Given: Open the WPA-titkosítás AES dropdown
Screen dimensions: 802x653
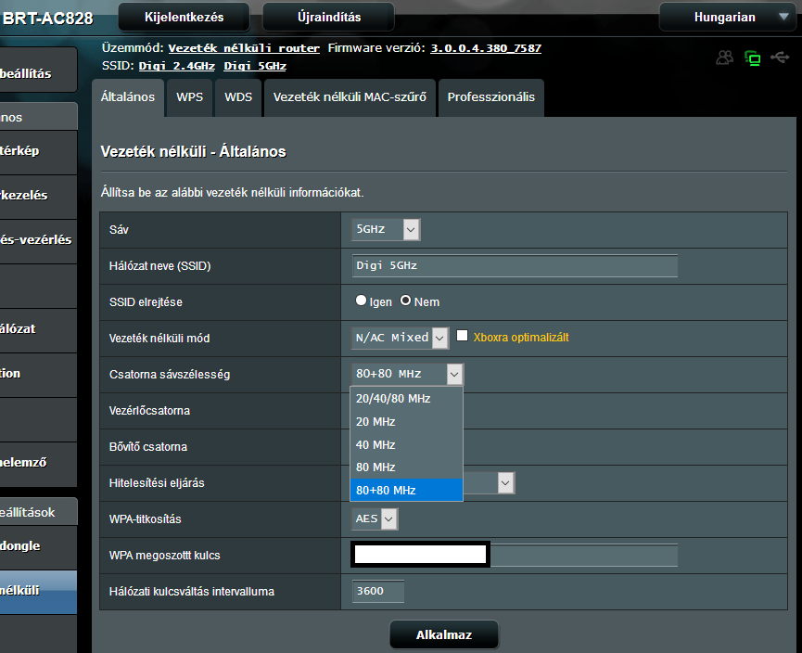Looking at the screenshot, I should click(375, 519).
